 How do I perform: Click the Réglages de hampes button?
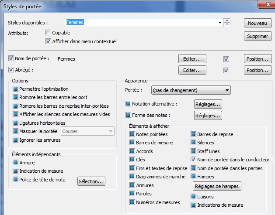pyautogui.click(x=217, y=186)
